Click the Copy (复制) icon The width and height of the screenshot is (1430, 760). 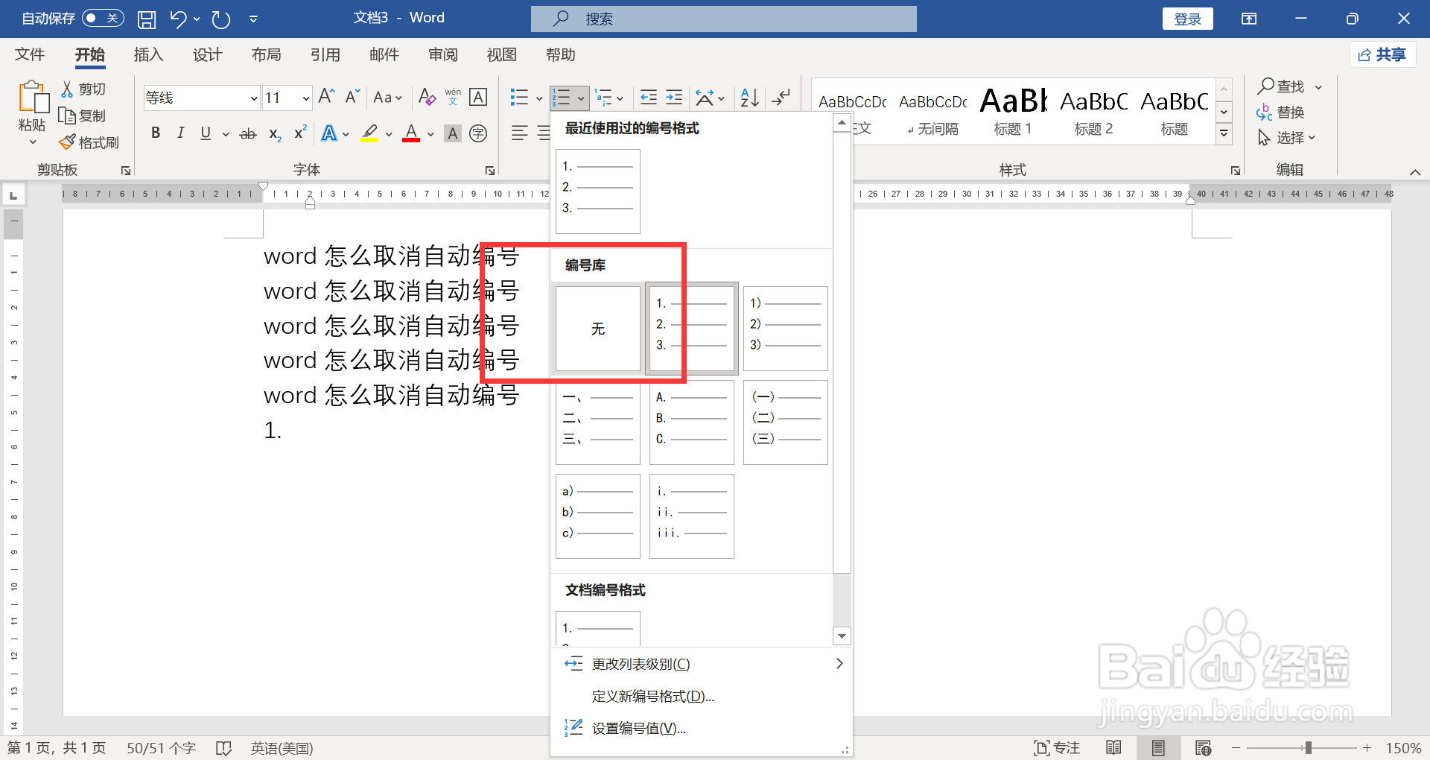[x=67, y=115]
